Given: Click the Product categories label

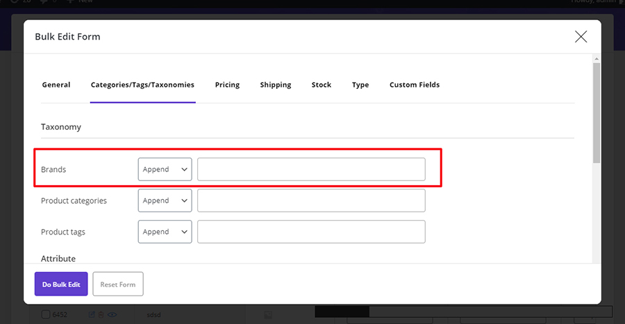Looking at the screenshot, I should (x=74, y=201).
